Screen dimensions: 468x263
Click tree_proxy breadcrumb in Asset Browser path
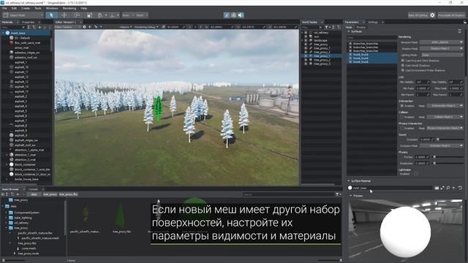pyautogui.click(x=50, y=194)
